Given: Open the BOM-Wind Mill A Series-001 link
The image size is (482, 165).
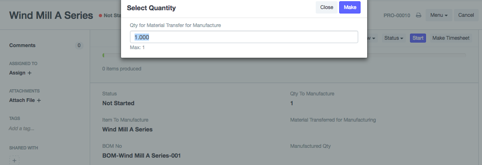Looking at the screenshot, I should point(141,156).
